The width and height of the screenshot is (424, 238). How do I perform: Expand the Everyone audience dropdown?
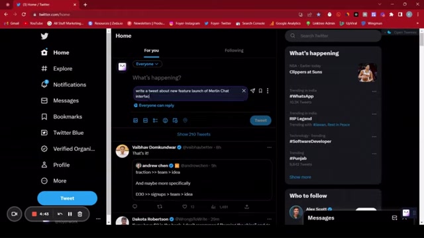click(x=147, y=64)
